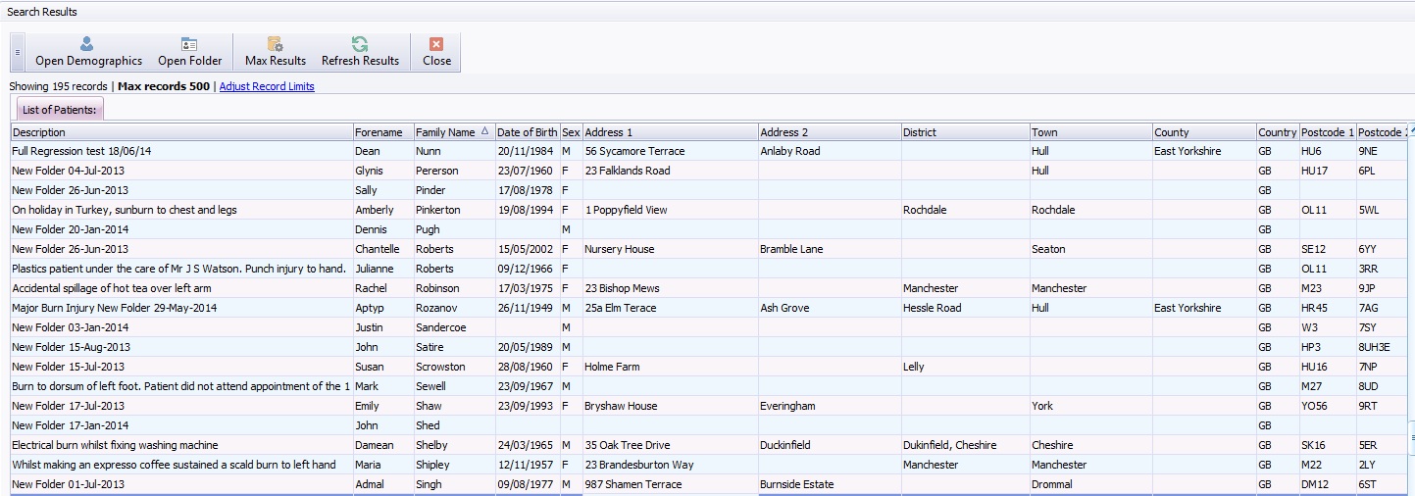1415x496 pixels.
Task: Select the Dean Nunn patient row
Action: 392,152
